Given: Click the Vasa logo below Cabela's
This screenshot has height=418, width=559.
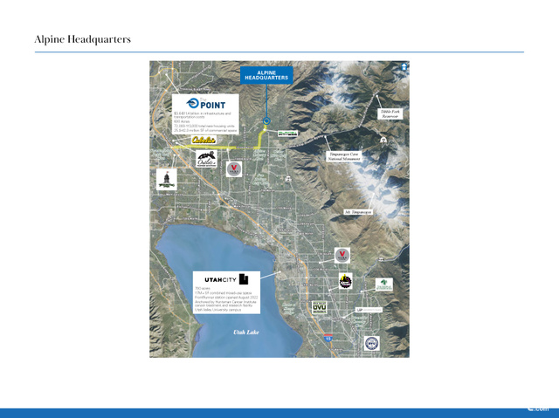Looking at the screenshot, I should (x=234, y=169).
